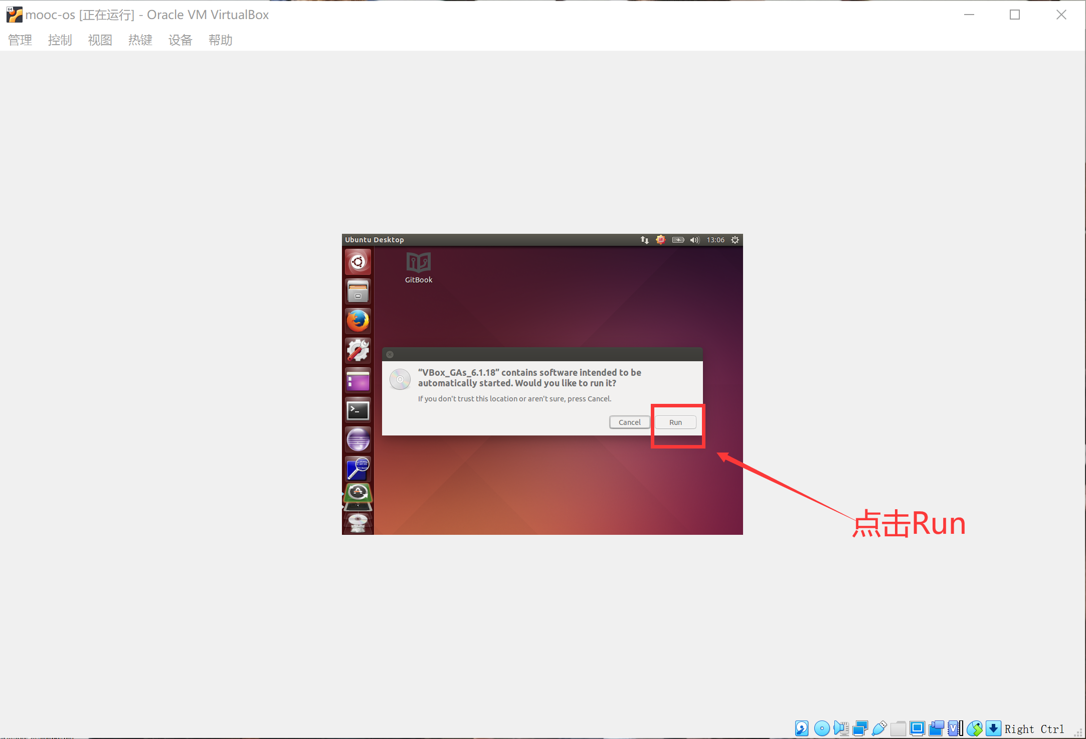Launch Firefox from the Ubuntu launcher
The width and height of the screenshot is (1086, 739).
point(357,321)
